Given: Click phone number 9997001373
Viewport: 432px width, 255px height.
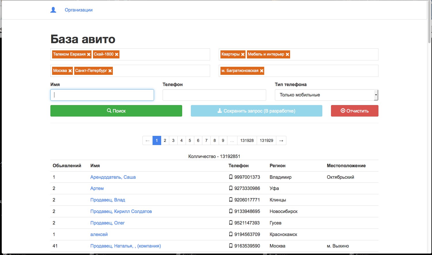Looking at the screenshot, I should click(247, 177).
